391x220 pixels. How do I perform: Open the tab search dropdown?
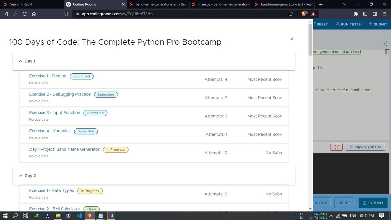point(345,4)
